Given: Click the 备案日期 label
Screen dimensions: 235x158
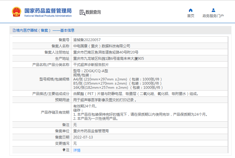Looking at the screenshot, I should (x=62, y=137).
